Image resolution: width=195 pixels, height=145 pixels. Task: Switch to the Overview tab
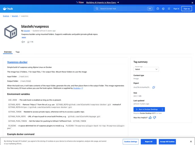coord(8,52)
